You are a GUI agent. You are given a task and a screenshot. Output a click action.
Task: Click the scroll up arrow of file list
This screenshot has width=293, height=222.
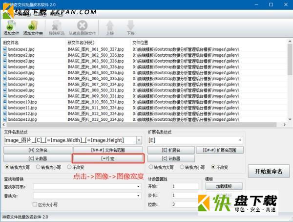pyautogui.click(x=290, y=41)
